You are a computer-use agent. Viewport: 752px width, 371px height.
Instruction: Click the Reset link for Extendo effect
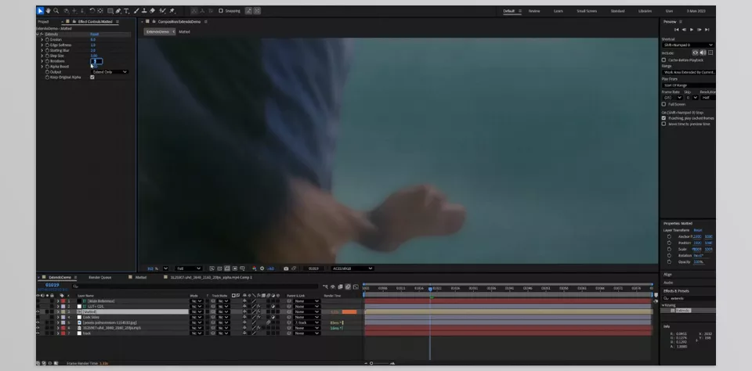point(95,34)
